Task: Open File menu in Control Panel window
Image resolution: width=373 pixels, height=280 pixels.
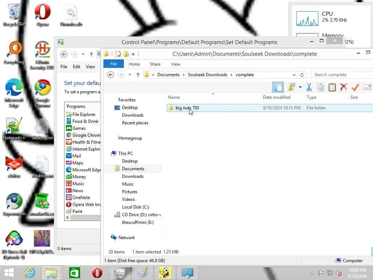Action: coord(64,67)
